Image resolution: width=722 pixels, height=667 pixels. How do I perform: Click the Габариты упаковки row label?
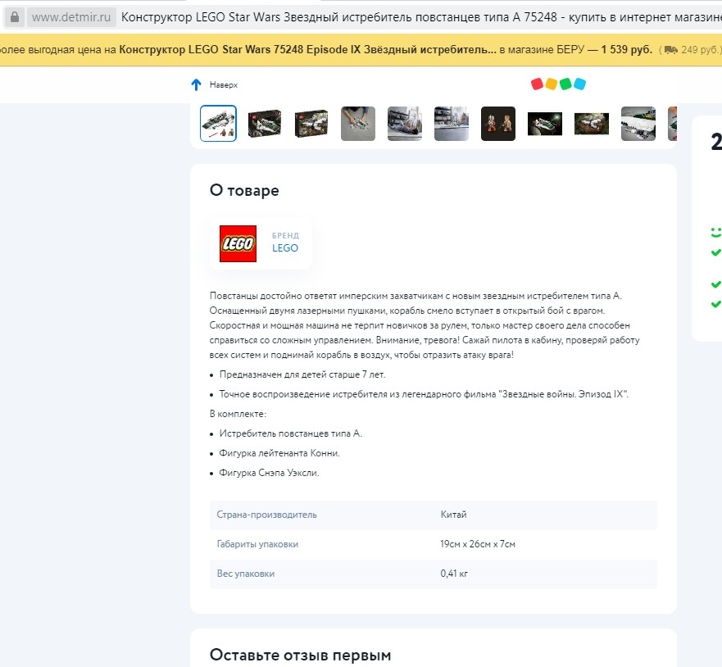tap(257, 544)
